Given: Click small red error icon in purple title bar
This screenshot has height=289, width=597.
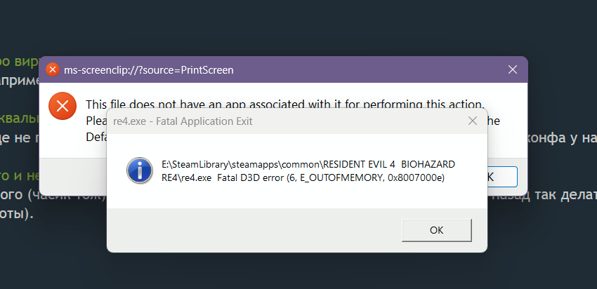Looking at the screenshot, I should (52, 69).
